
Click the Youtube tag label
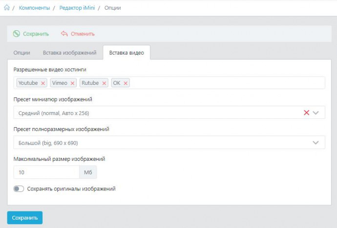coord(28,83)
